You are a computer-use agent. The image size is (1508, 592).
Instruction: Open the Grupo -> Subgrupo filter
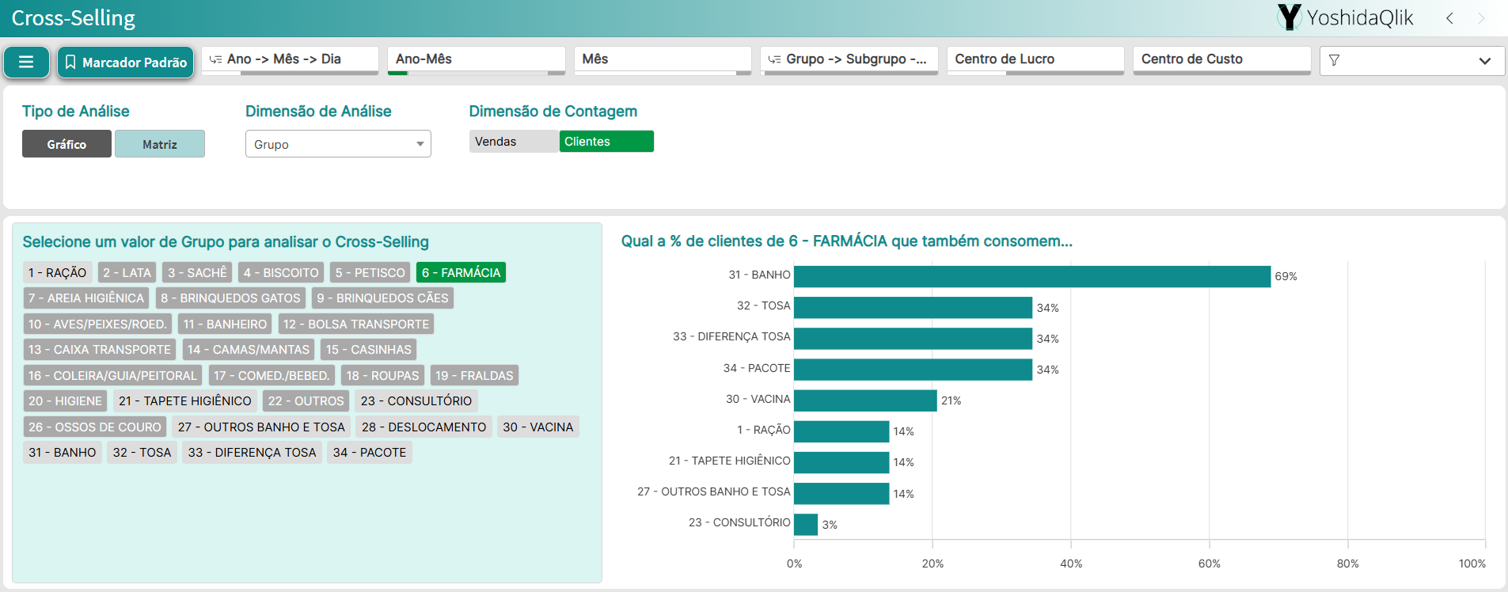849,60
